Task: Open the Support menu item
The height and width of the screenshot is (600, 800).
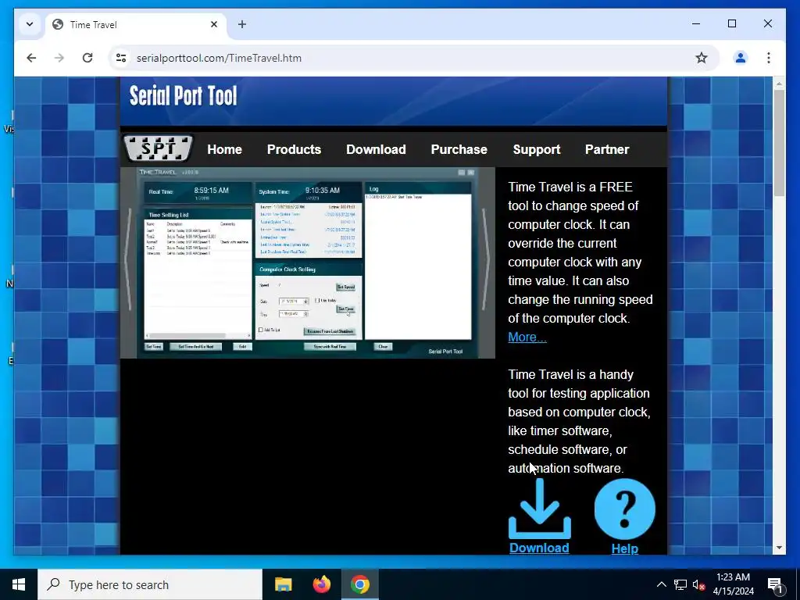Action: (x=537, y=149)
